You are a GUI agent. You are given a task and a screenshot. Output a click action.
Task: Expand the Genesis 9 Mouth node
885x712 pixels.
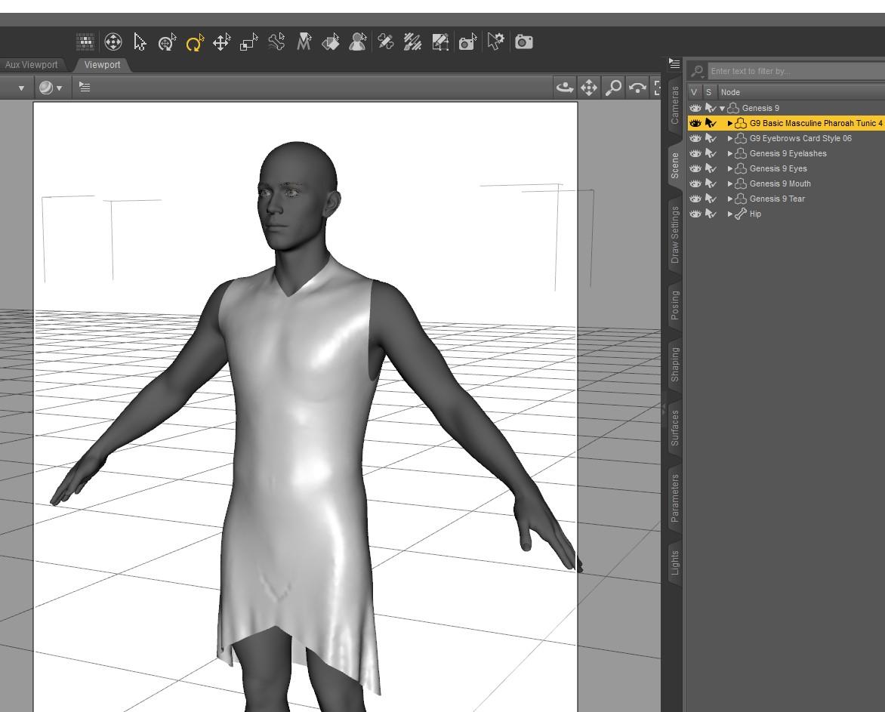[x=729, y=183]
